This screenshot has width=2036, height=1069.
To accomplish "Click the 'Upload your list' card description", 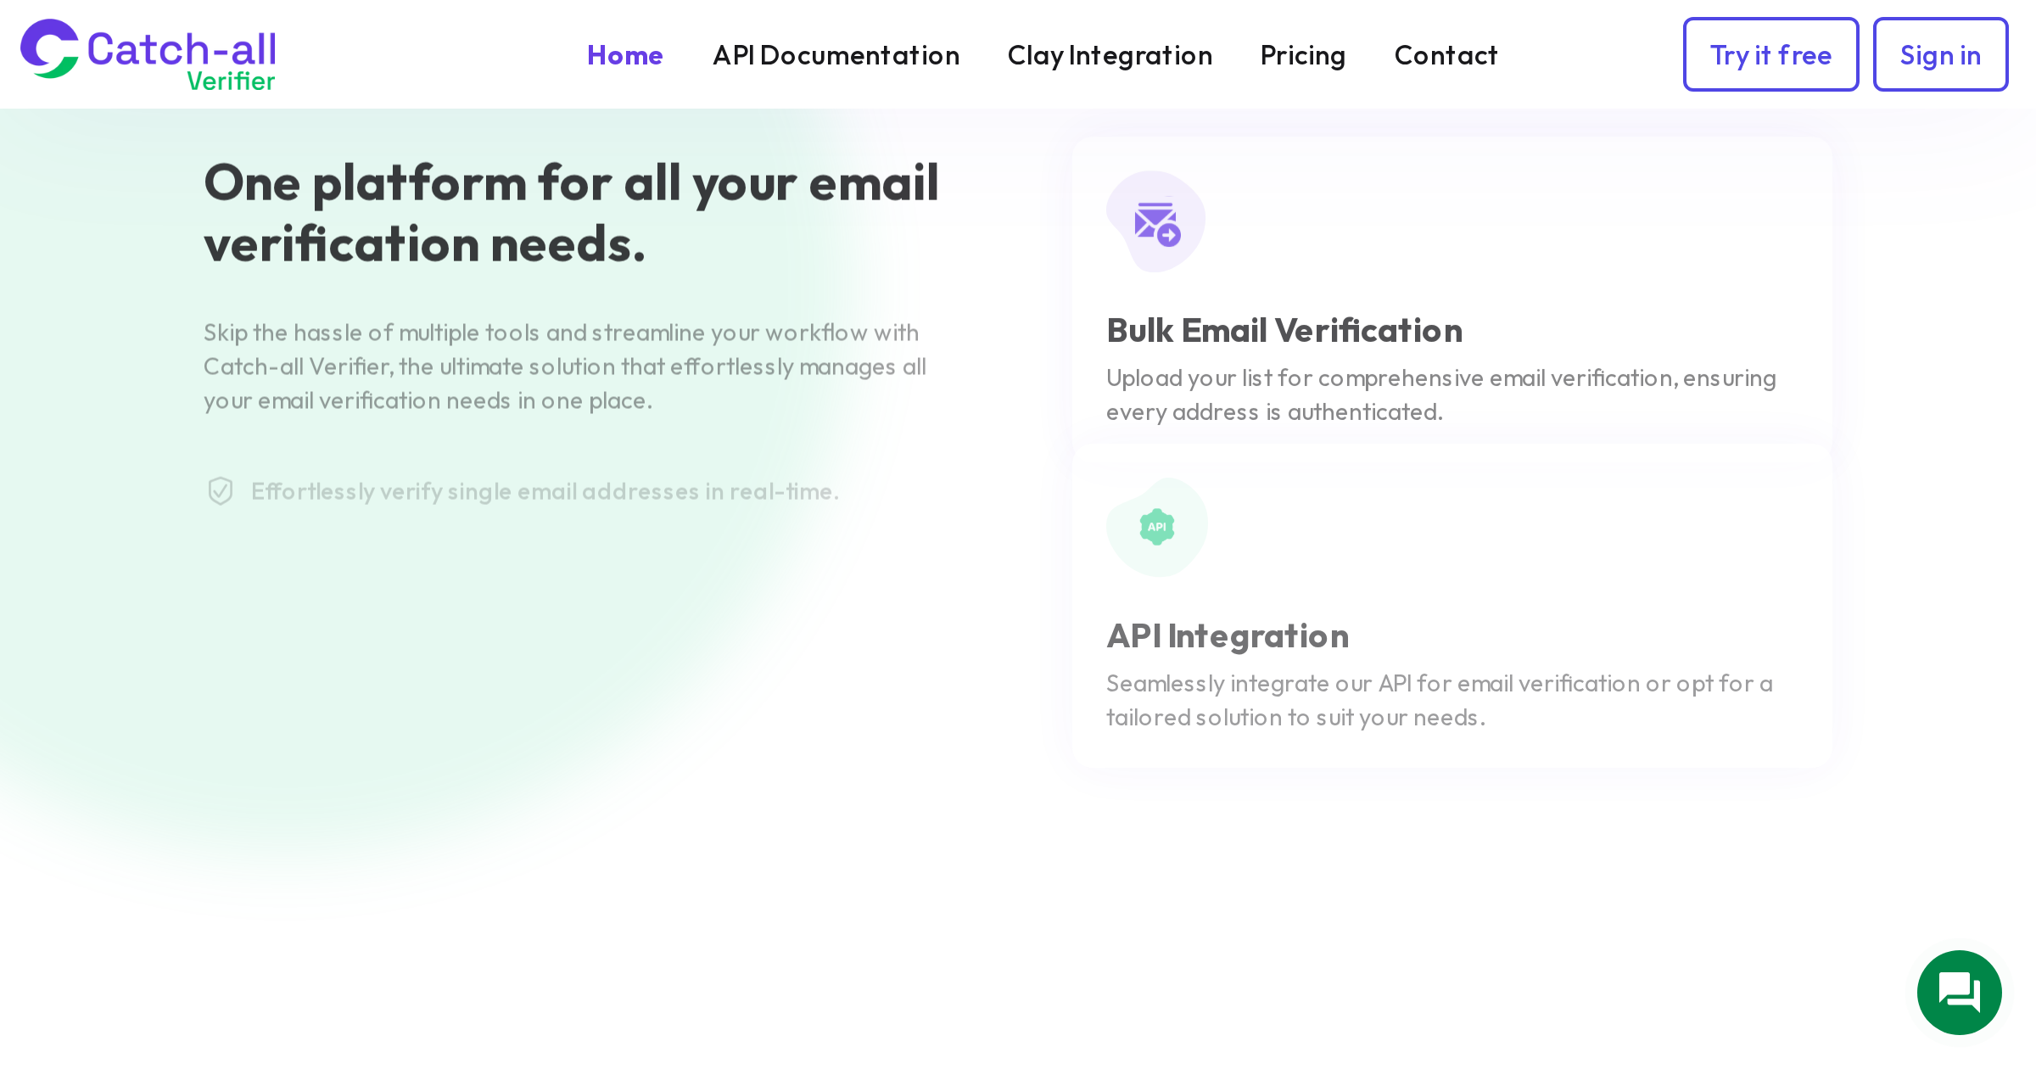I will 1440,395.
